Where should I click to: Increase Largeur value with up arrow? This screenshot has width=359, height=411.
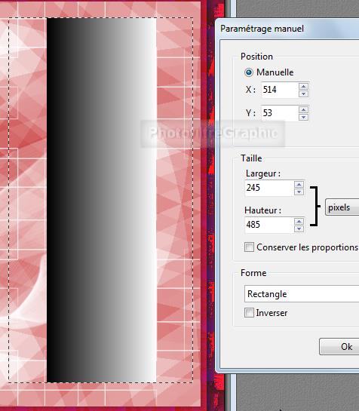(x=299, y=184)
